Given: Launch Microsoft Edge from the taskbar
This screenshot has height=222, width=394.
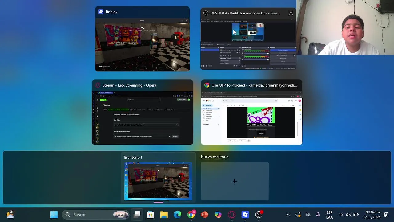Looking at the screenshot, I should [178, 215].
